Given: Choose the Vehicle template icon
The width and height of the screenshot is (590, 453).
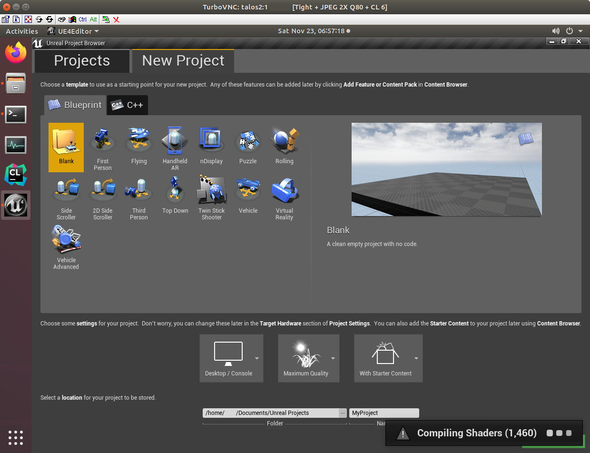Looking at the screenshot, I should (x=248, y=197).
